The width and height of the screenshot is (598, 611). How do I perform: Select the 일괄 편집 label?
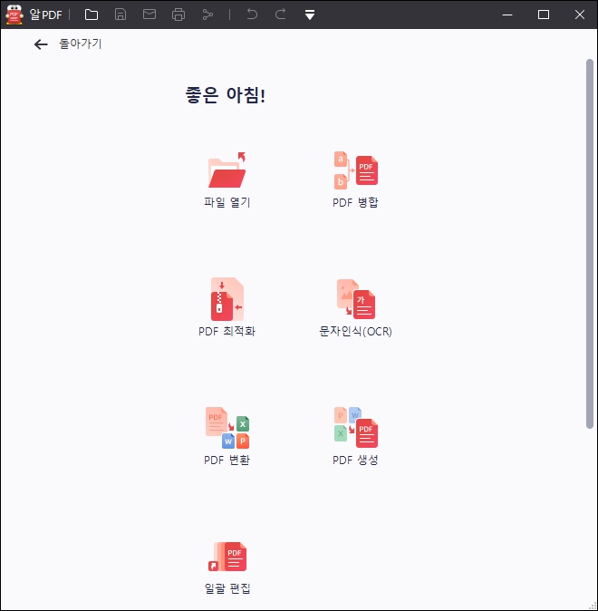click(x=227, y=588)
